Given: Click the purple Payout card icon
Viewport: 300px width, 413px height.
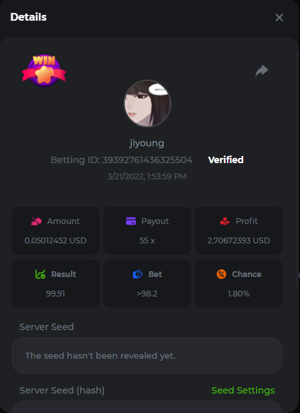Looking at the screenshot, I should click(131, 221).
